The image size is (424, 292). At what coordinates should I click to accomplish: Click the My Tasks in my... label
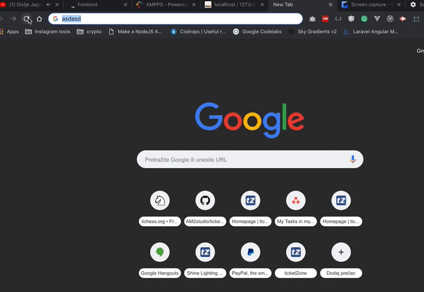[x=296, y=222]
